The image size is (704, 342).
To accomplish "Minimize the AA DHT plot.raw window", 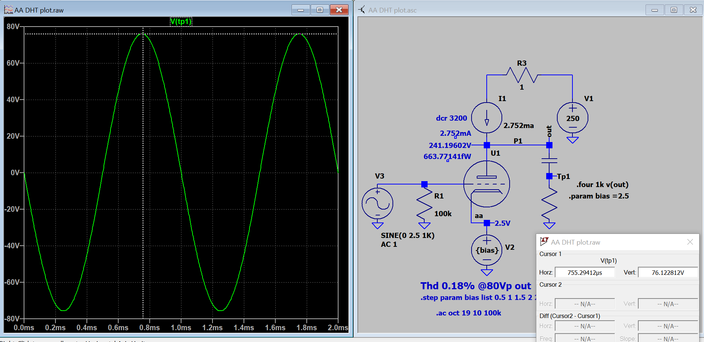I will pyautogui.click(x=301, y=10).
